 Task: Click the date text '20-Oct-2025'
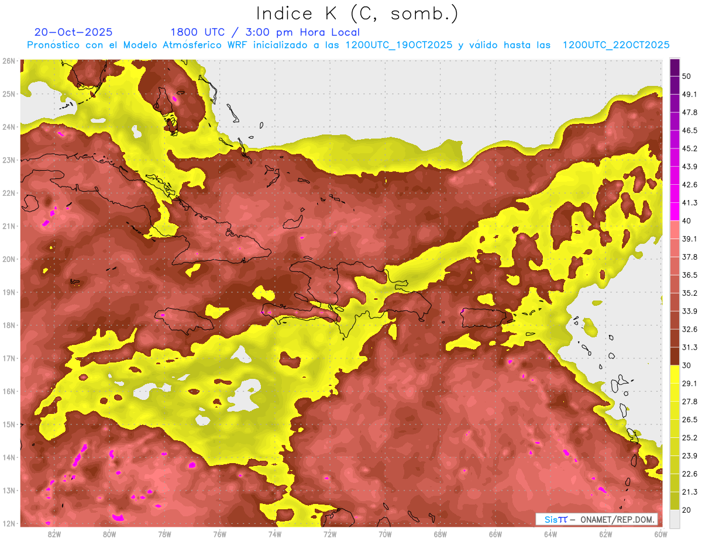tap(73, 32)
